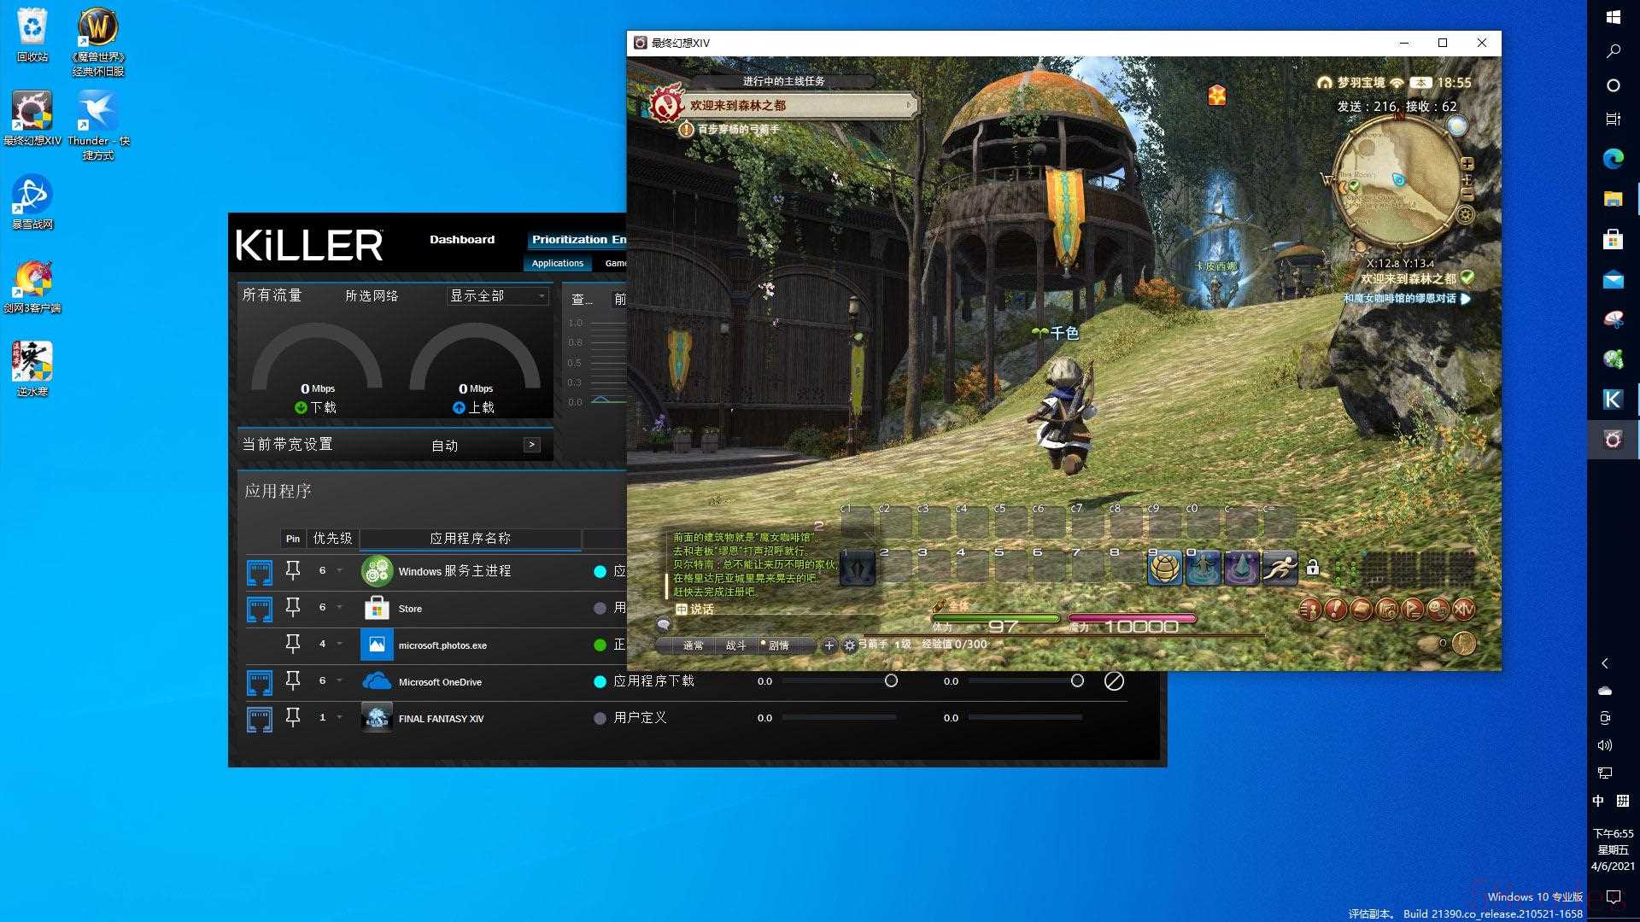Open the XIV system menu icon
The height and width of the screenshot is (922, 1640).
(1463, 609)
